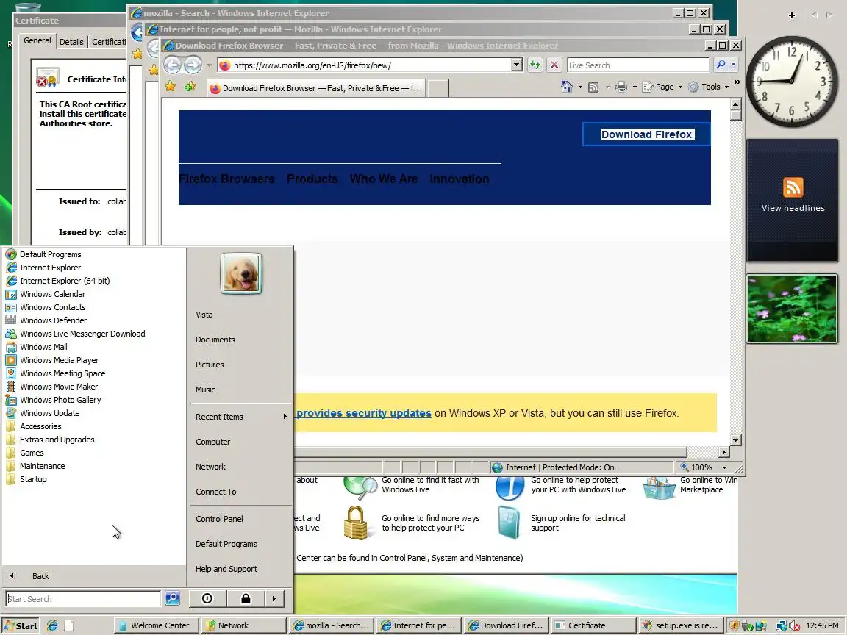This screenshot has height=635, width=847.
Task: Open Windows Photo Gallery
Action: (60, 400)
